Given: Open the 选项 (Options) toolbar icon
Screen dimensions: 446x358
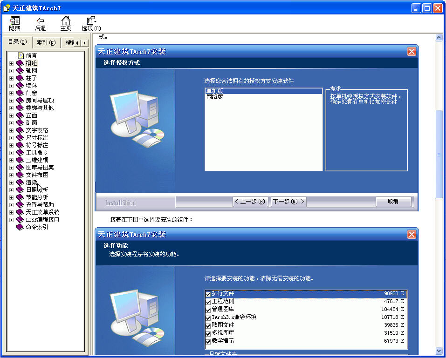Looking at the screenshot, I should [x=91, y=23].
